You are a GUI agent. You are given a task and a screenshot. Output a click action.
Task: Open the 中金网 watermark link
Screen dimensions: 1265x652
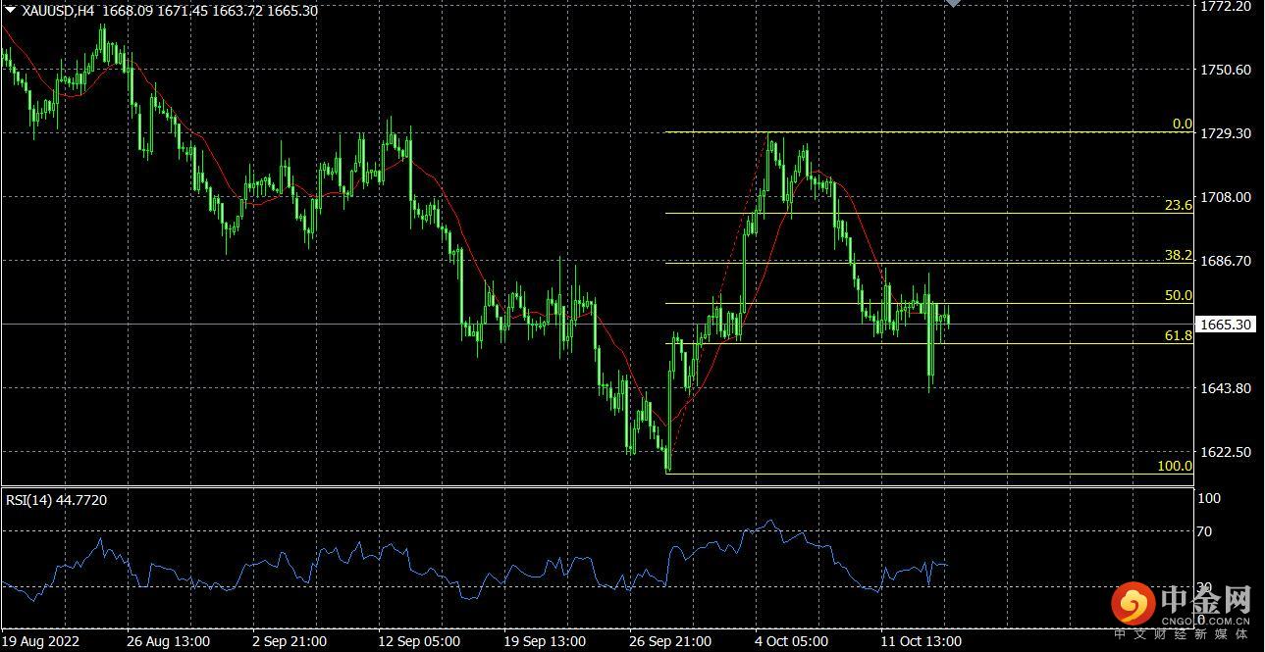point(1205,600)
